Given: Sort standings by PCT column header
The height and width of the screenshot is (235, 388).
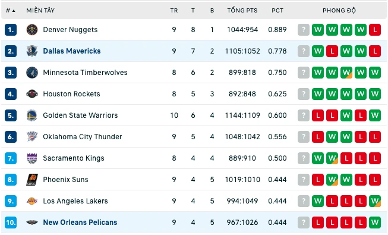Looking at the screenshot, I should click(x=277, y=11).
